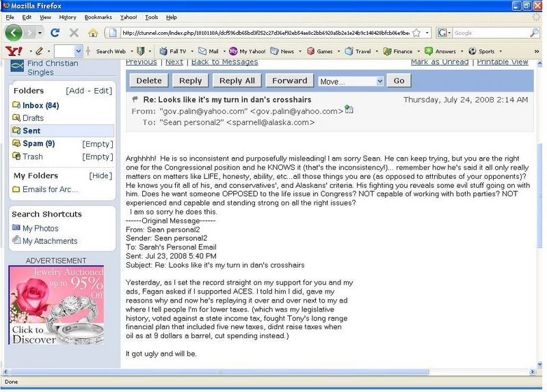Go back with the green Back arrow
The width and height of the screenshot is (547, 392).
pos(13,33)
